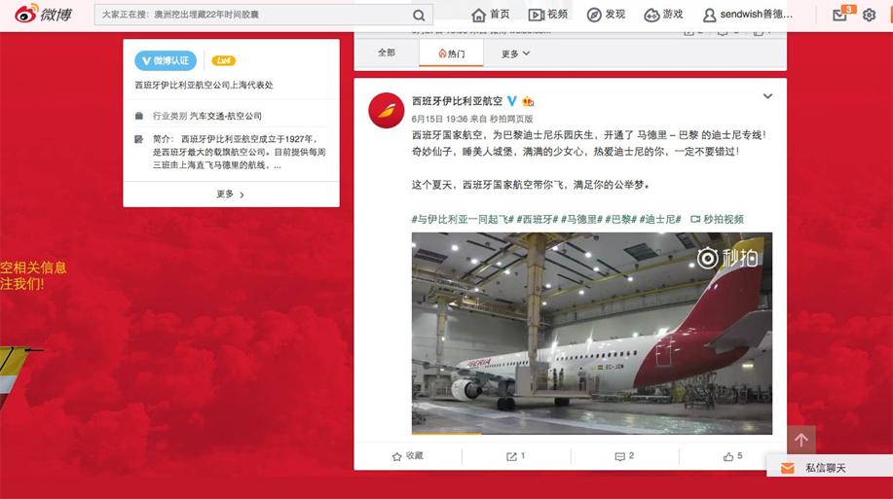Open the message inbox with 3 notifications
The width and height of the screenshot is (893, 499).
tap(840, 15)
